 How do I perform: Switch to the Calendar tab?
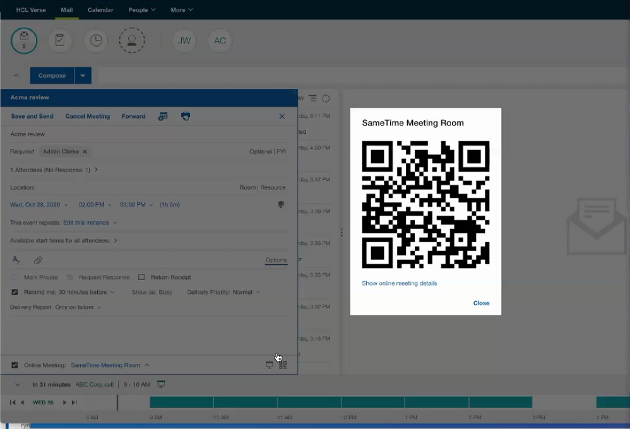pyautogui.click(x=100, y=10)
